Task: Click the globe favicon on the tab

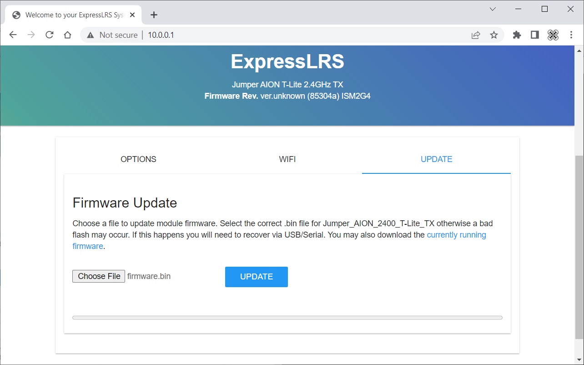Action: tap(16, 15)
